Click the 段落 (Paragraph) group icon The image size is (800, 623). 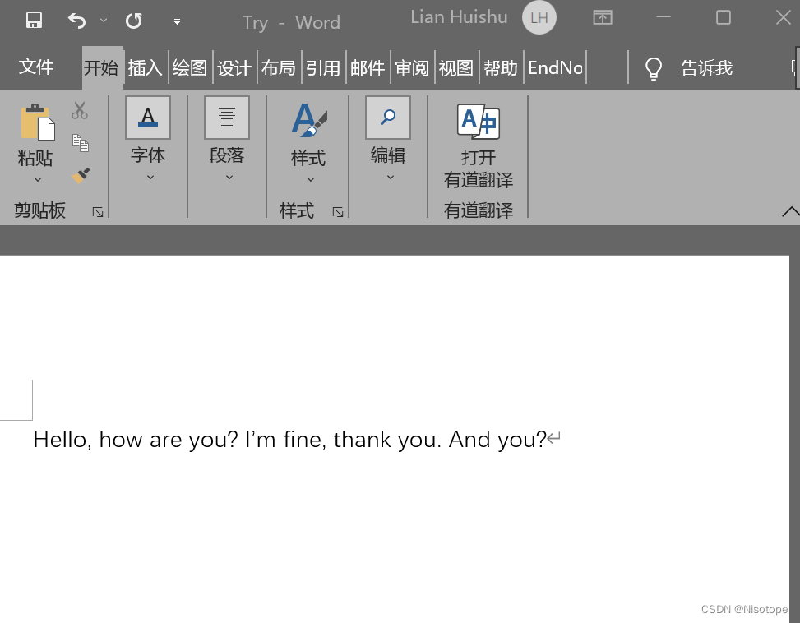(227, 118)
